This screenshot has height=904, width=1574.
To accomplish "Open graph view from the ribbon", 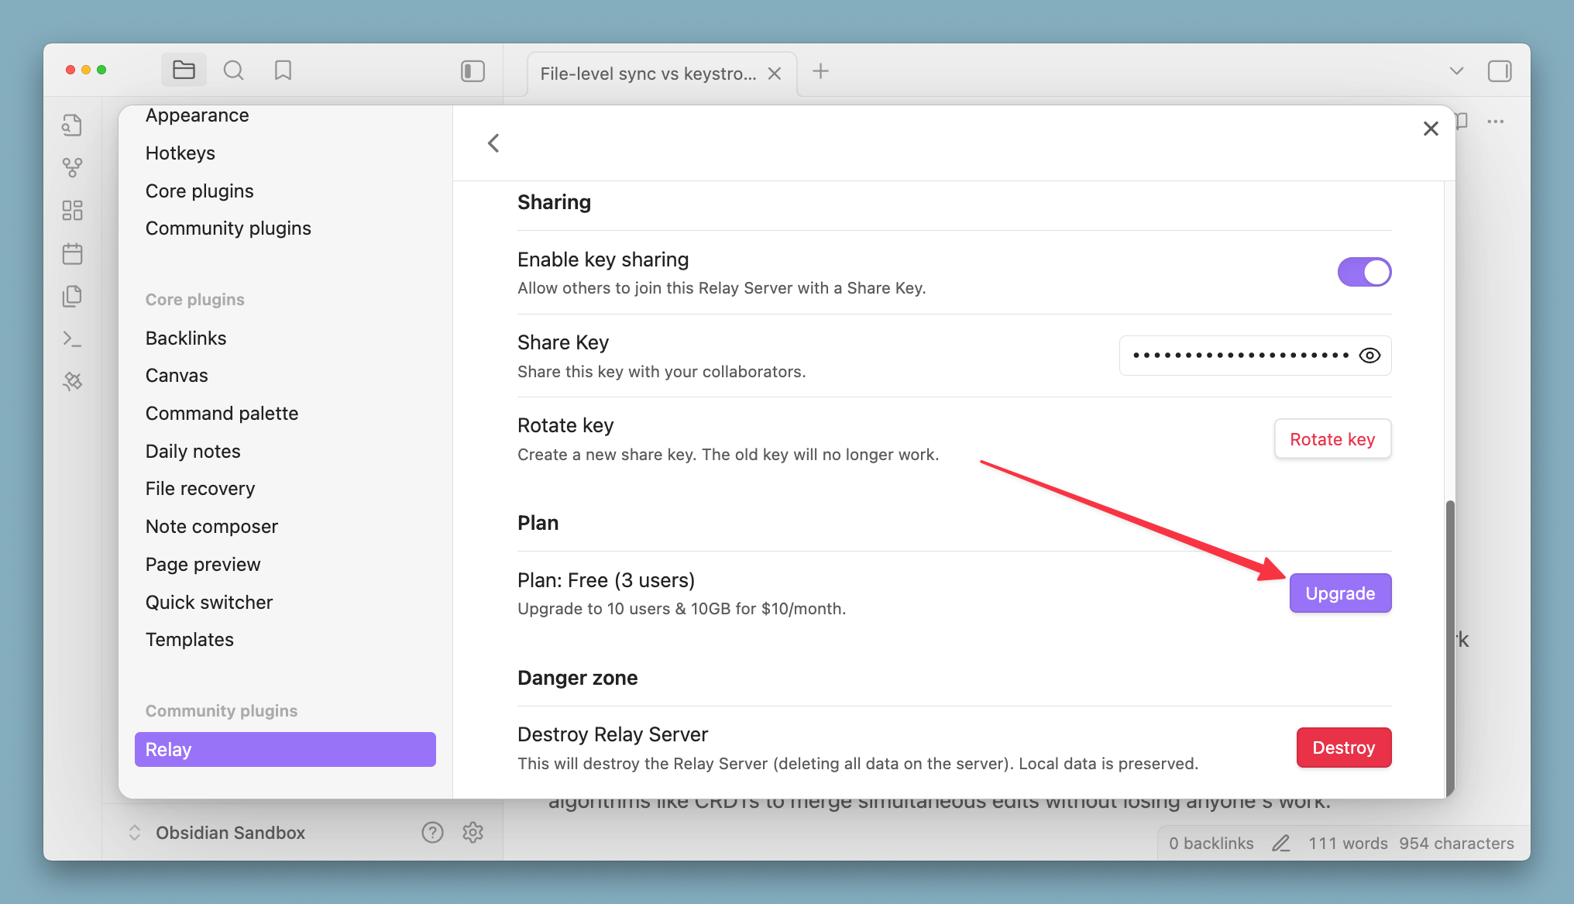I will (72, 167).
